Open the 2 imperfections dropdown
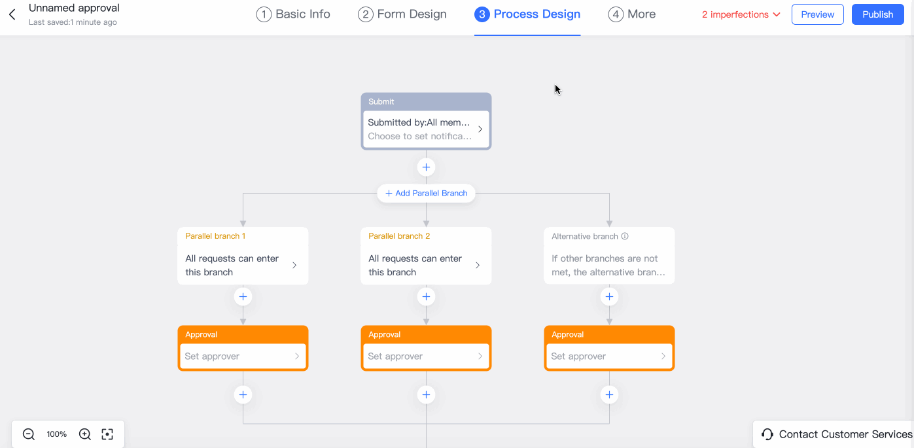 point(741,14)
